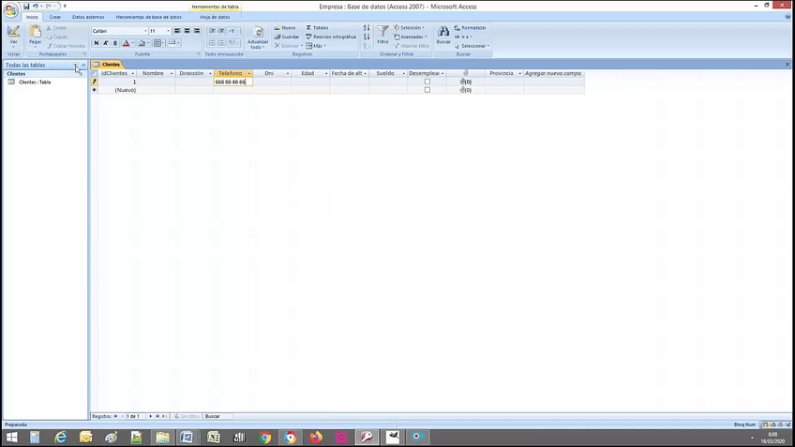Open the Ver (view) button
Screen dimensions: 795x447
pos(14,35)
